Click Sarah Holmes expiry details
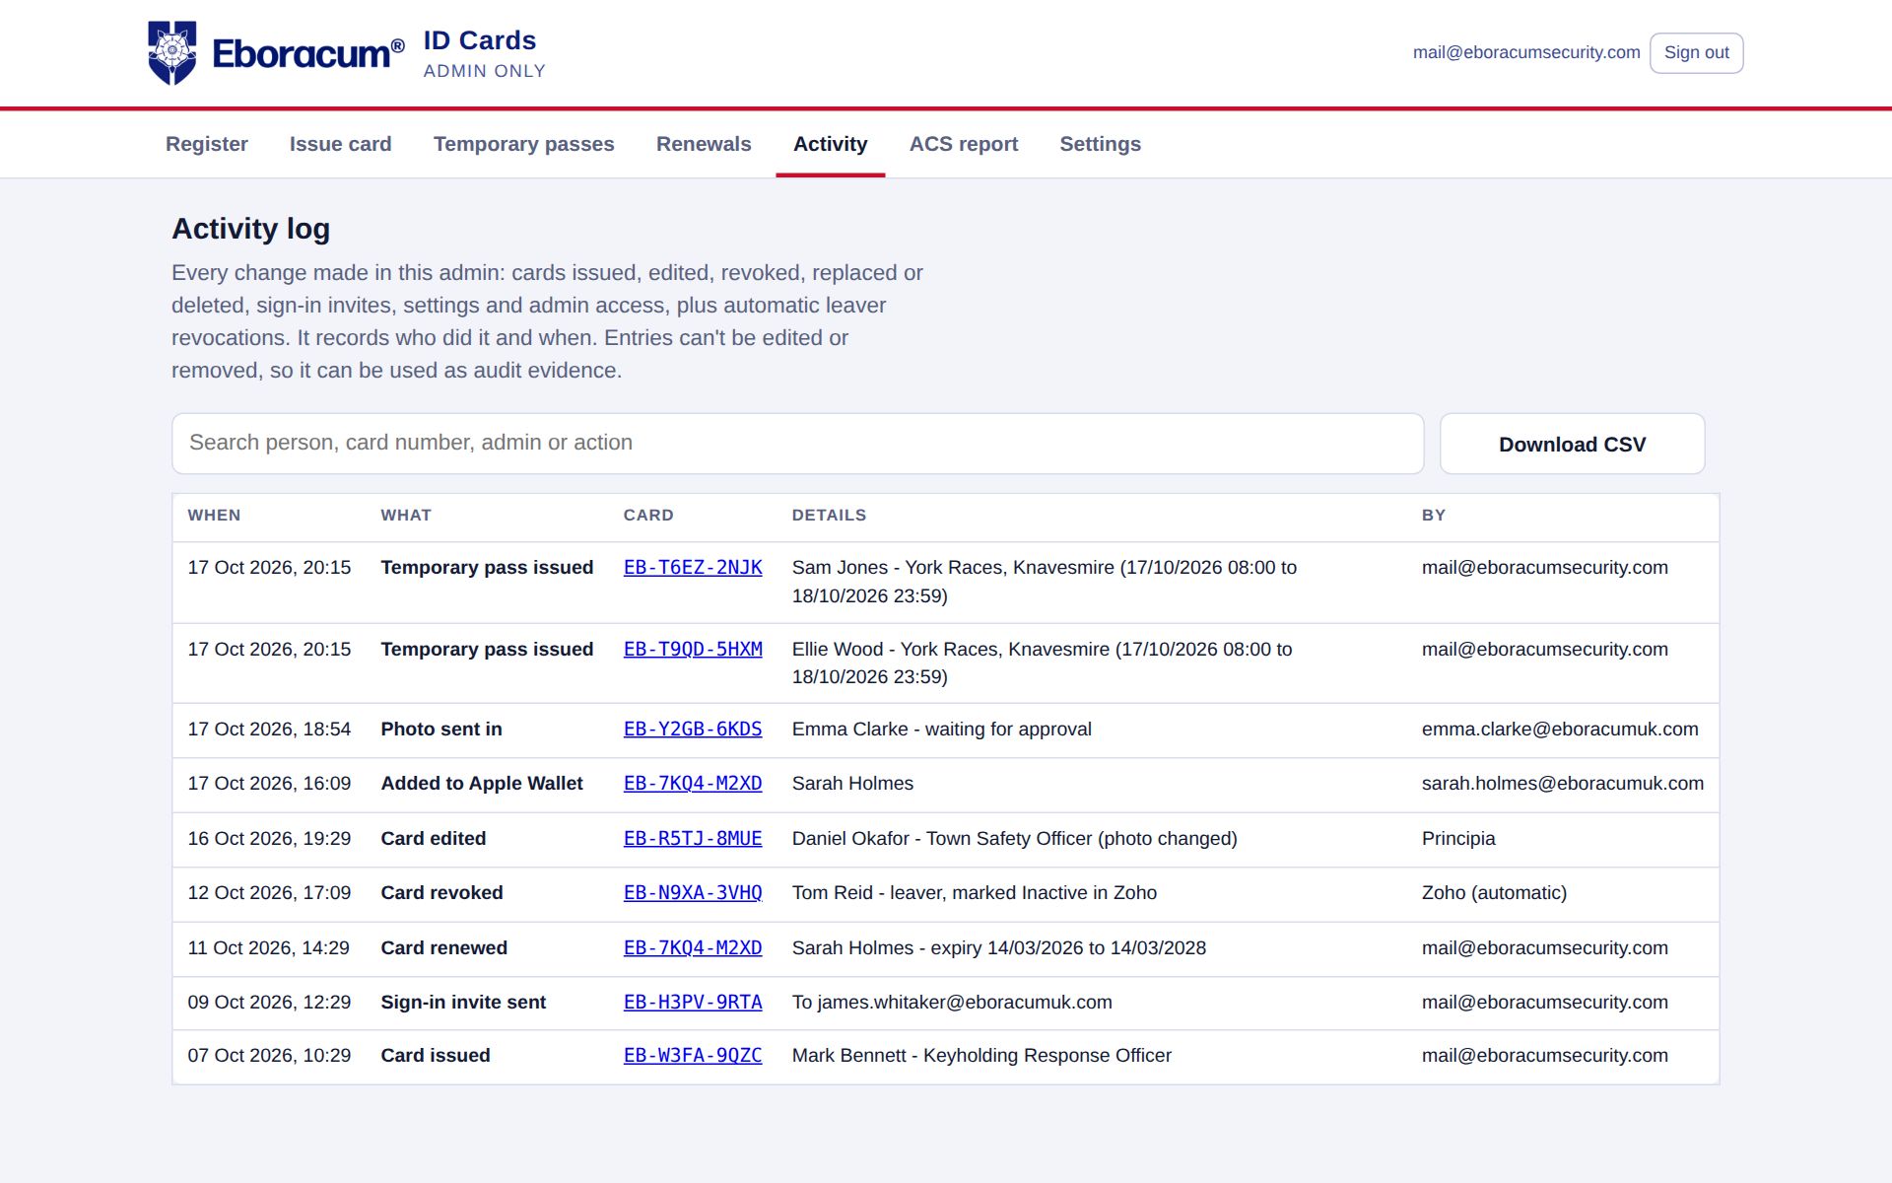1892x1183 pixels. (999, 948)
